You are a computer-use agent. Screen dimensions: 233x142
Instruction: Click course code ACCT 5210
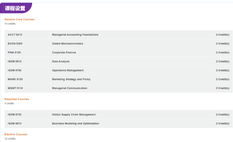[15, 35]
